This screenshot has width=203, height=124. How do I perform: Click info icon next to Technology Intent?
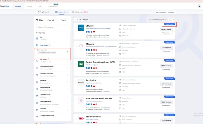pyautogui.click(x=54, y=66)
